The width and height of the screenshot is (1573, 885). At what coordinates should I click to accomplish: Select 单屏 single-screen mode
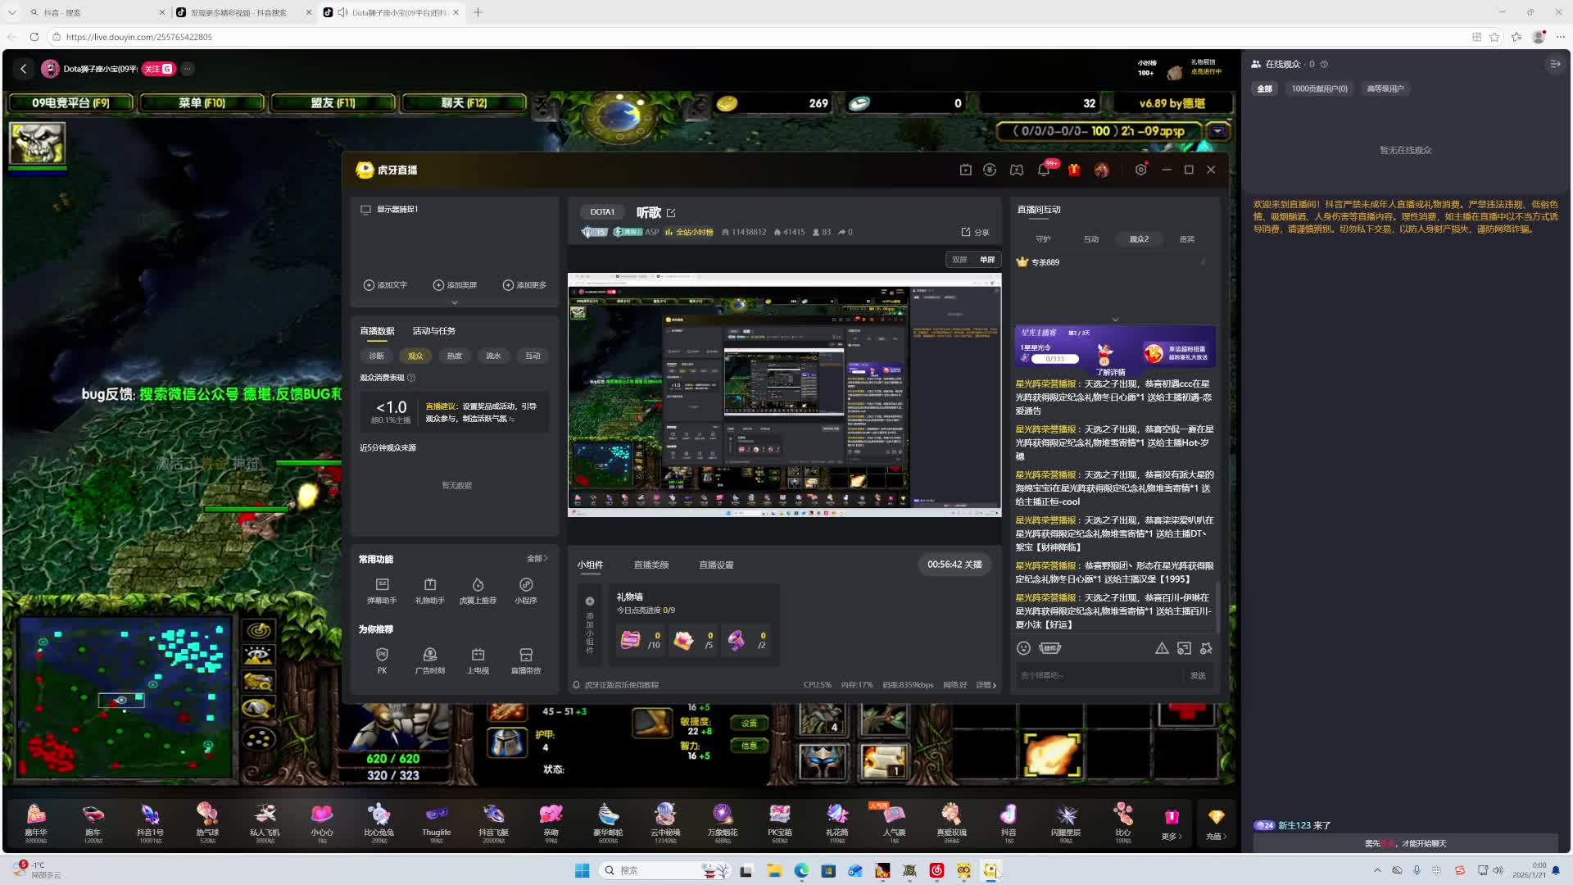tap(987, 260)
